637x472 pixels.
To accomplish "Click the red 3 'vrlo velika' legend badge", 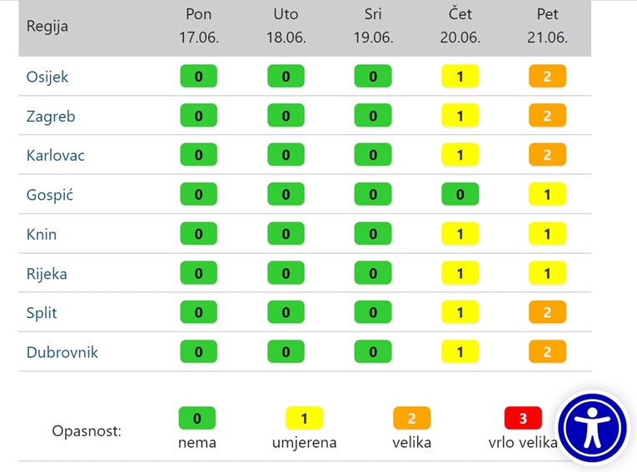I will [x=523, y=418].
